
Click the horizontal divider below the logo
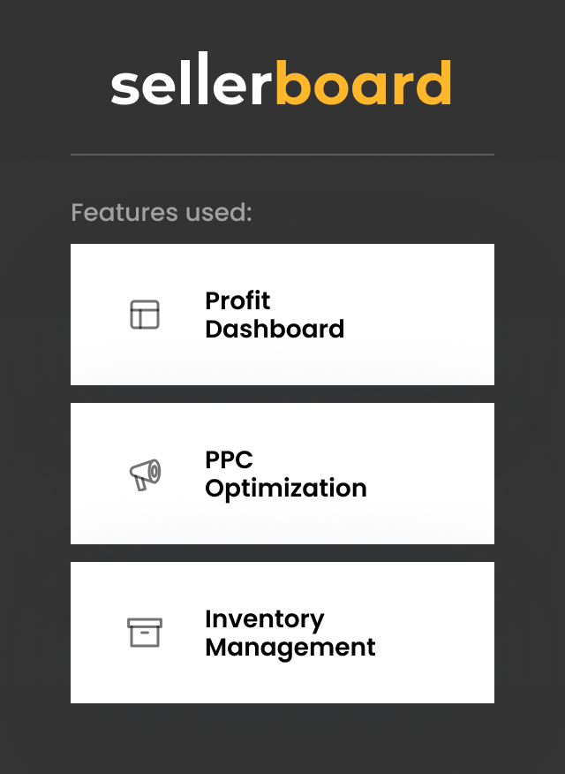pos(282,155)
